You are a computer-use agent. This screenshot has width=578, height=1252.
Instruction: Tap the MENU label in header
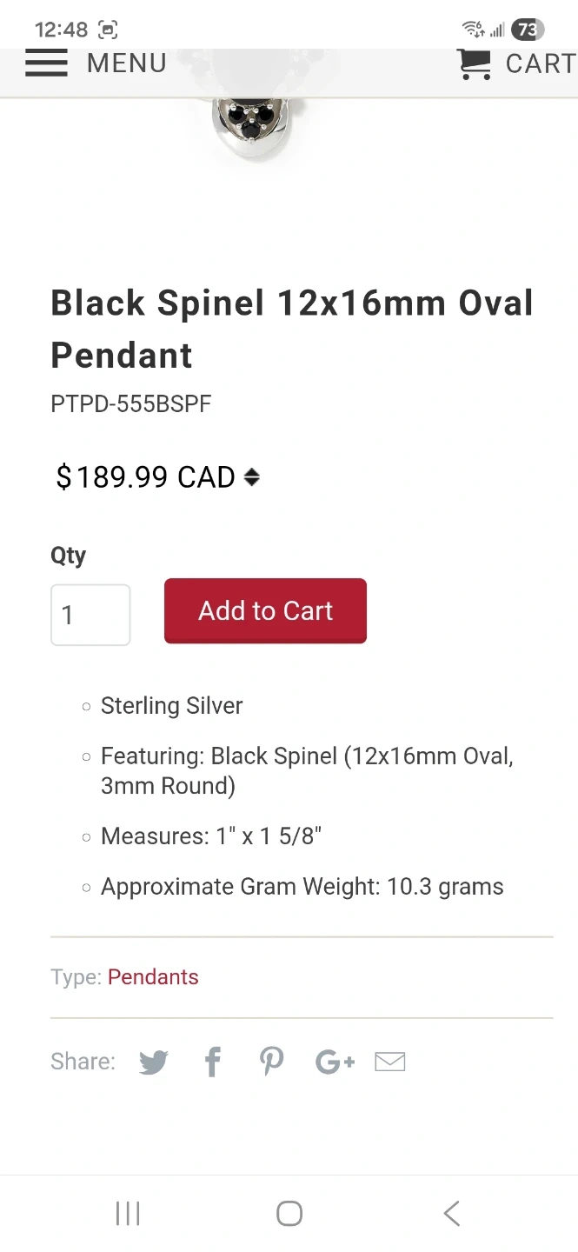point(127,63)
